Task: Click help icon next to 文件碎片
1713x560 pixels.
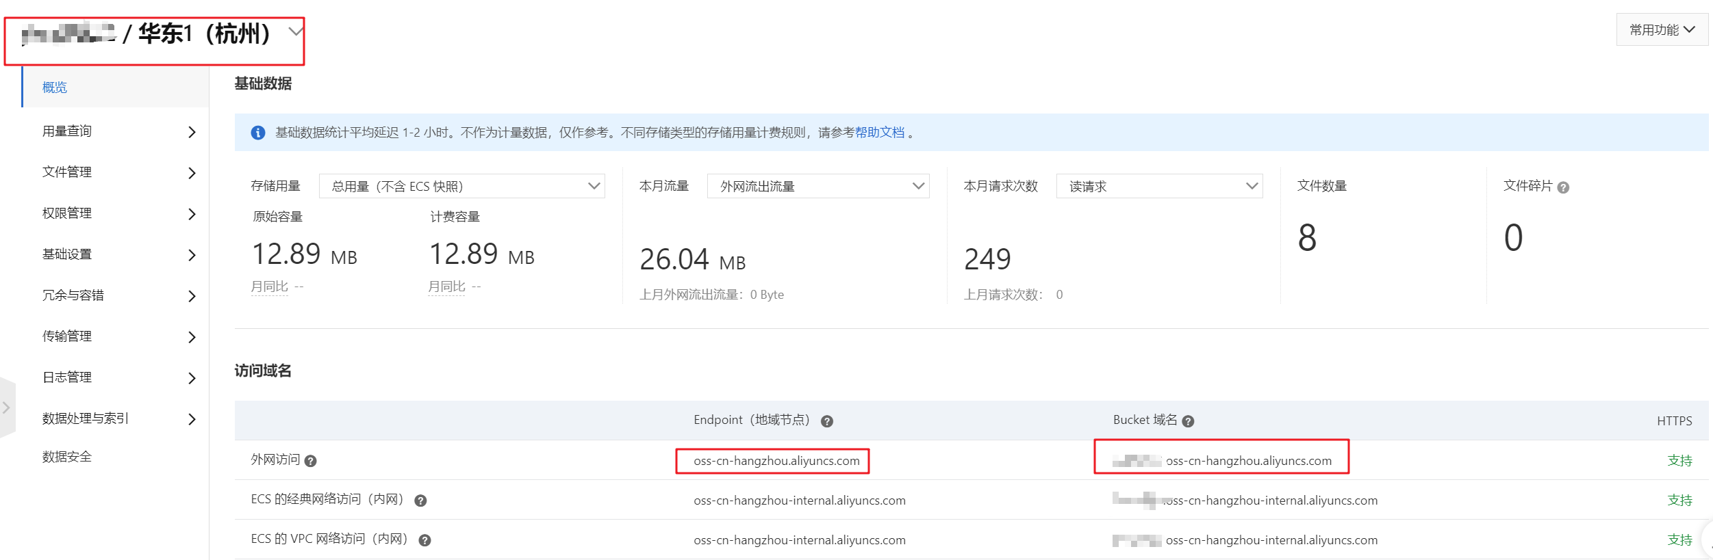Action: [x=1563, y=187]
